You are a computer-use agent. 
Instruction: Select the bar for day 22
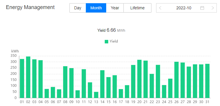[x=152, y=86]
